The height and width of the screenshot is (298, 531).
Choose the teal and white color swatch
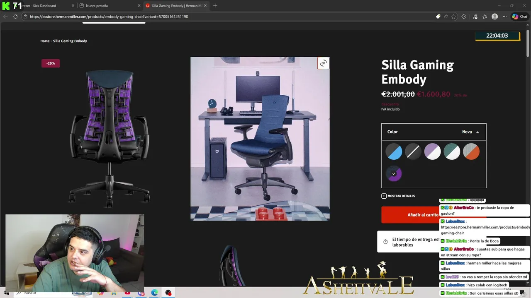tap(451, 151)
